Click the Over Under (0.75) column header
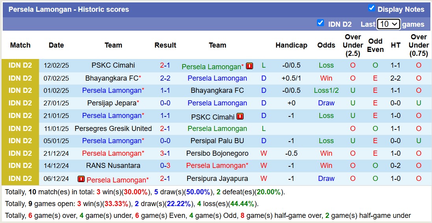432x223 pixels. point(419,45)
